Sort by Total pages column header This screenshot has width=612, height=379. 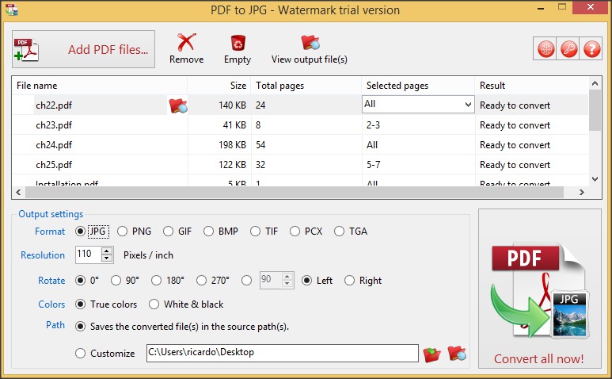306,86
